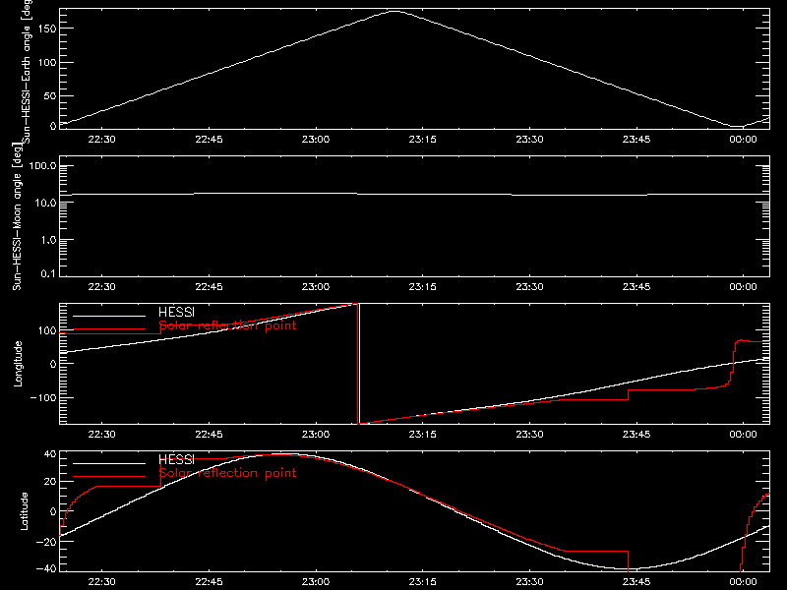This screenshot has height=590, width=787.
Task: Click the -20 tick on Latitude axis
Action: point(46,542)
